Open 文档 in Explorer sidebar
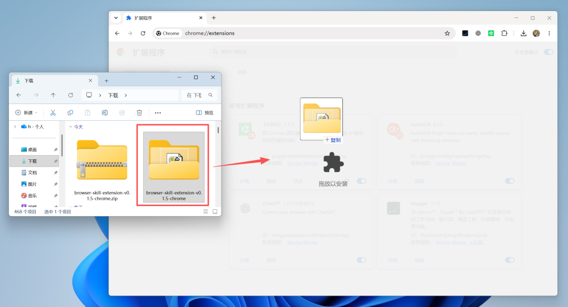 coord(34,172)
